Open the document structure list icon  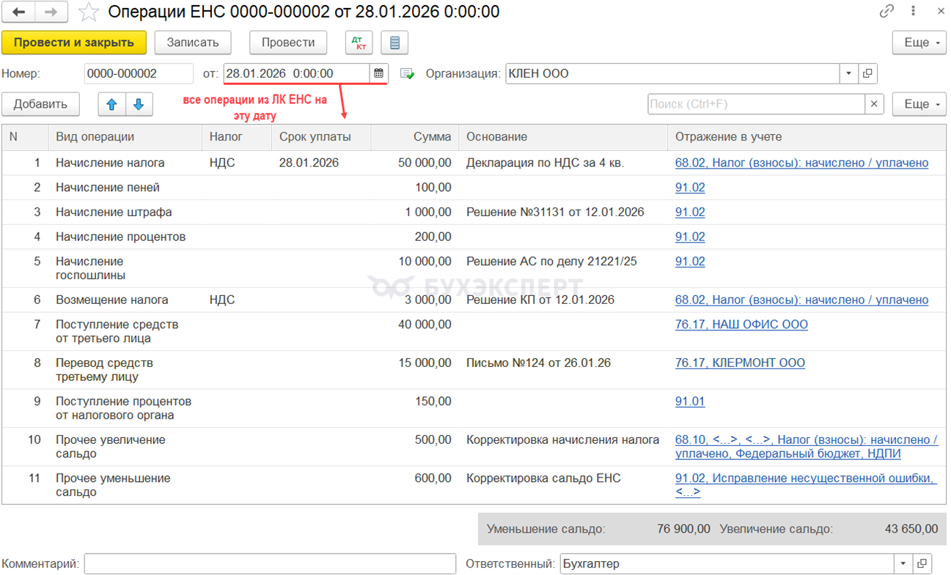[x=394, y=42]
